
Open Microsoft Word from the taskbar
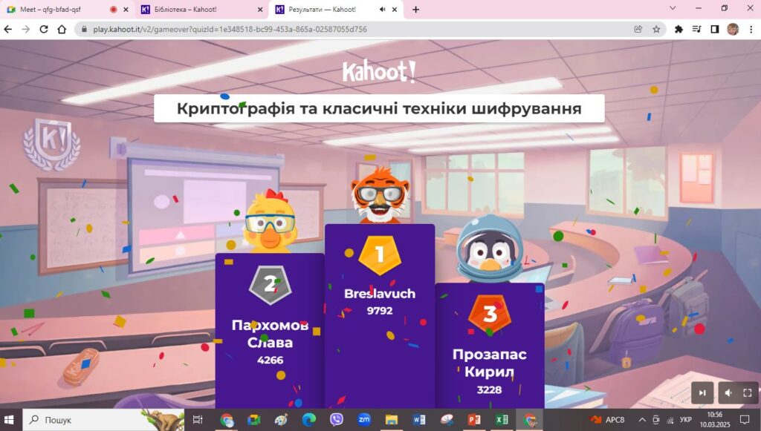(419, 420)
